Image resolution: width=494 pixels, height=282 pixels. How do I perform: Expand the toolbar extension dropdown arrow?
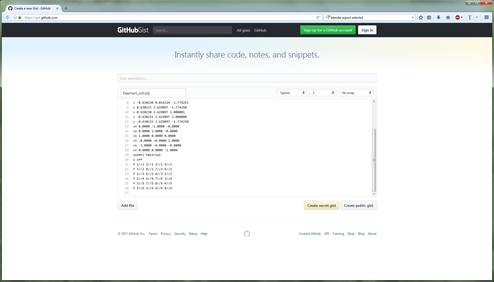pyautogui.click(x=477, y=17)
